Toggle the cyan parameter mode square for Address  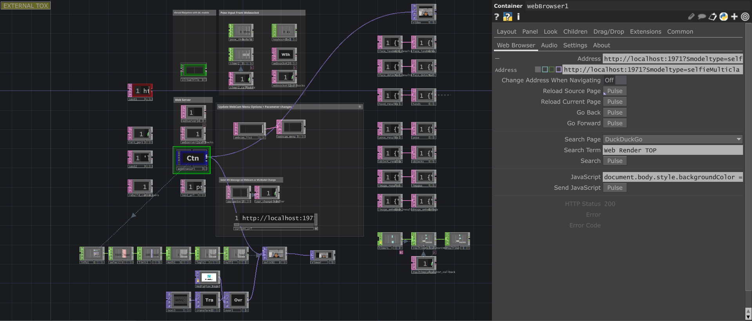545,70
